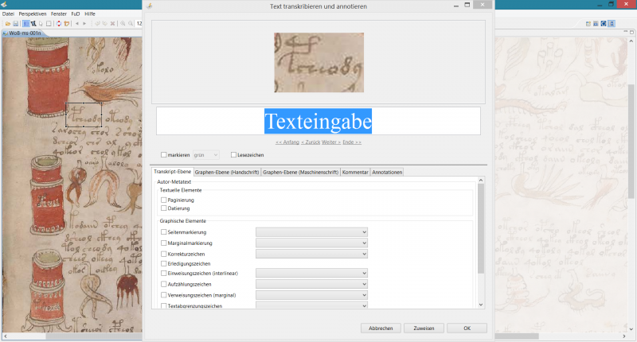Click the application icon in main title bar

(4, 5)
